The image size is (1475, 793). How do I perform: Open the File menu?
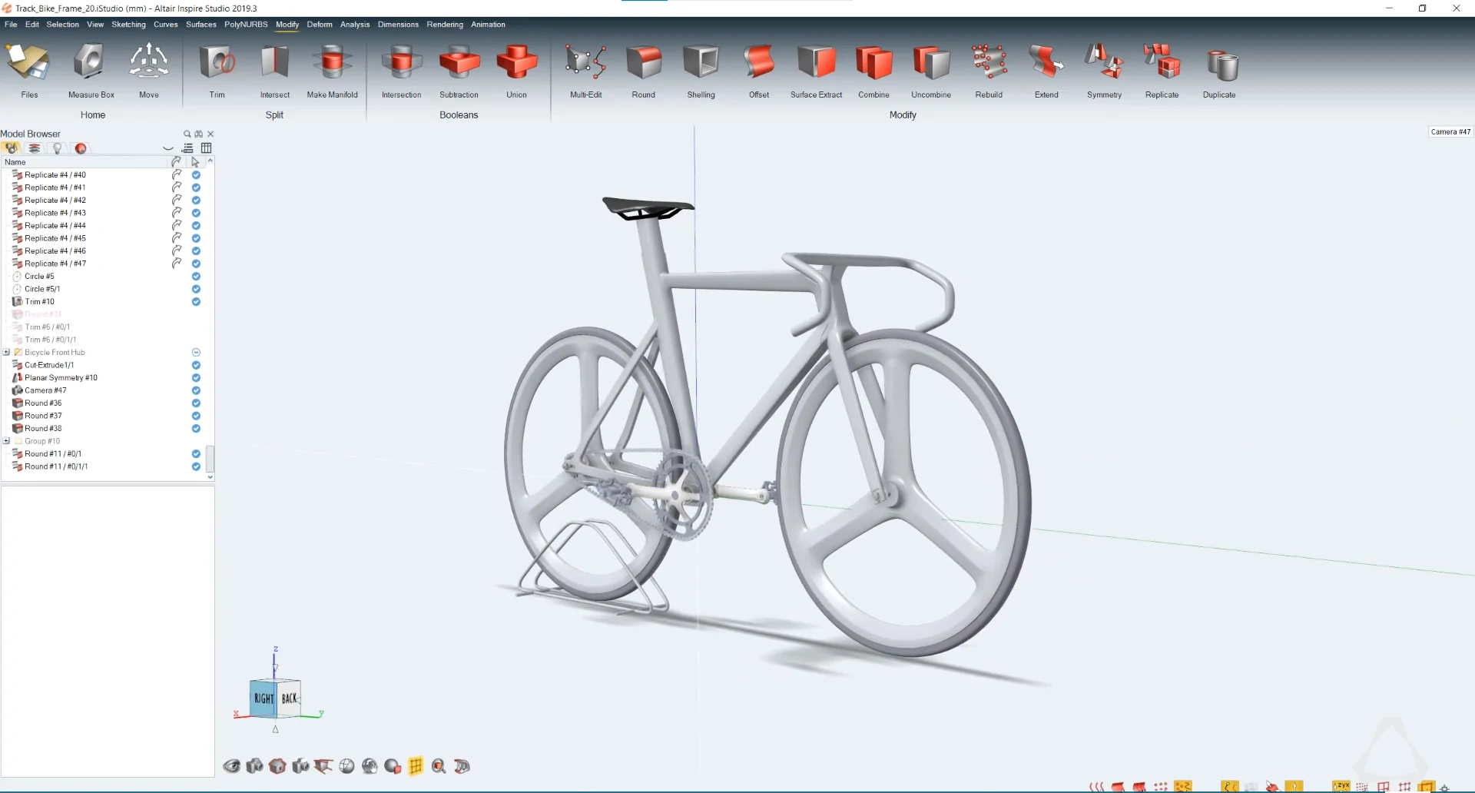click(x=11, y=25)
